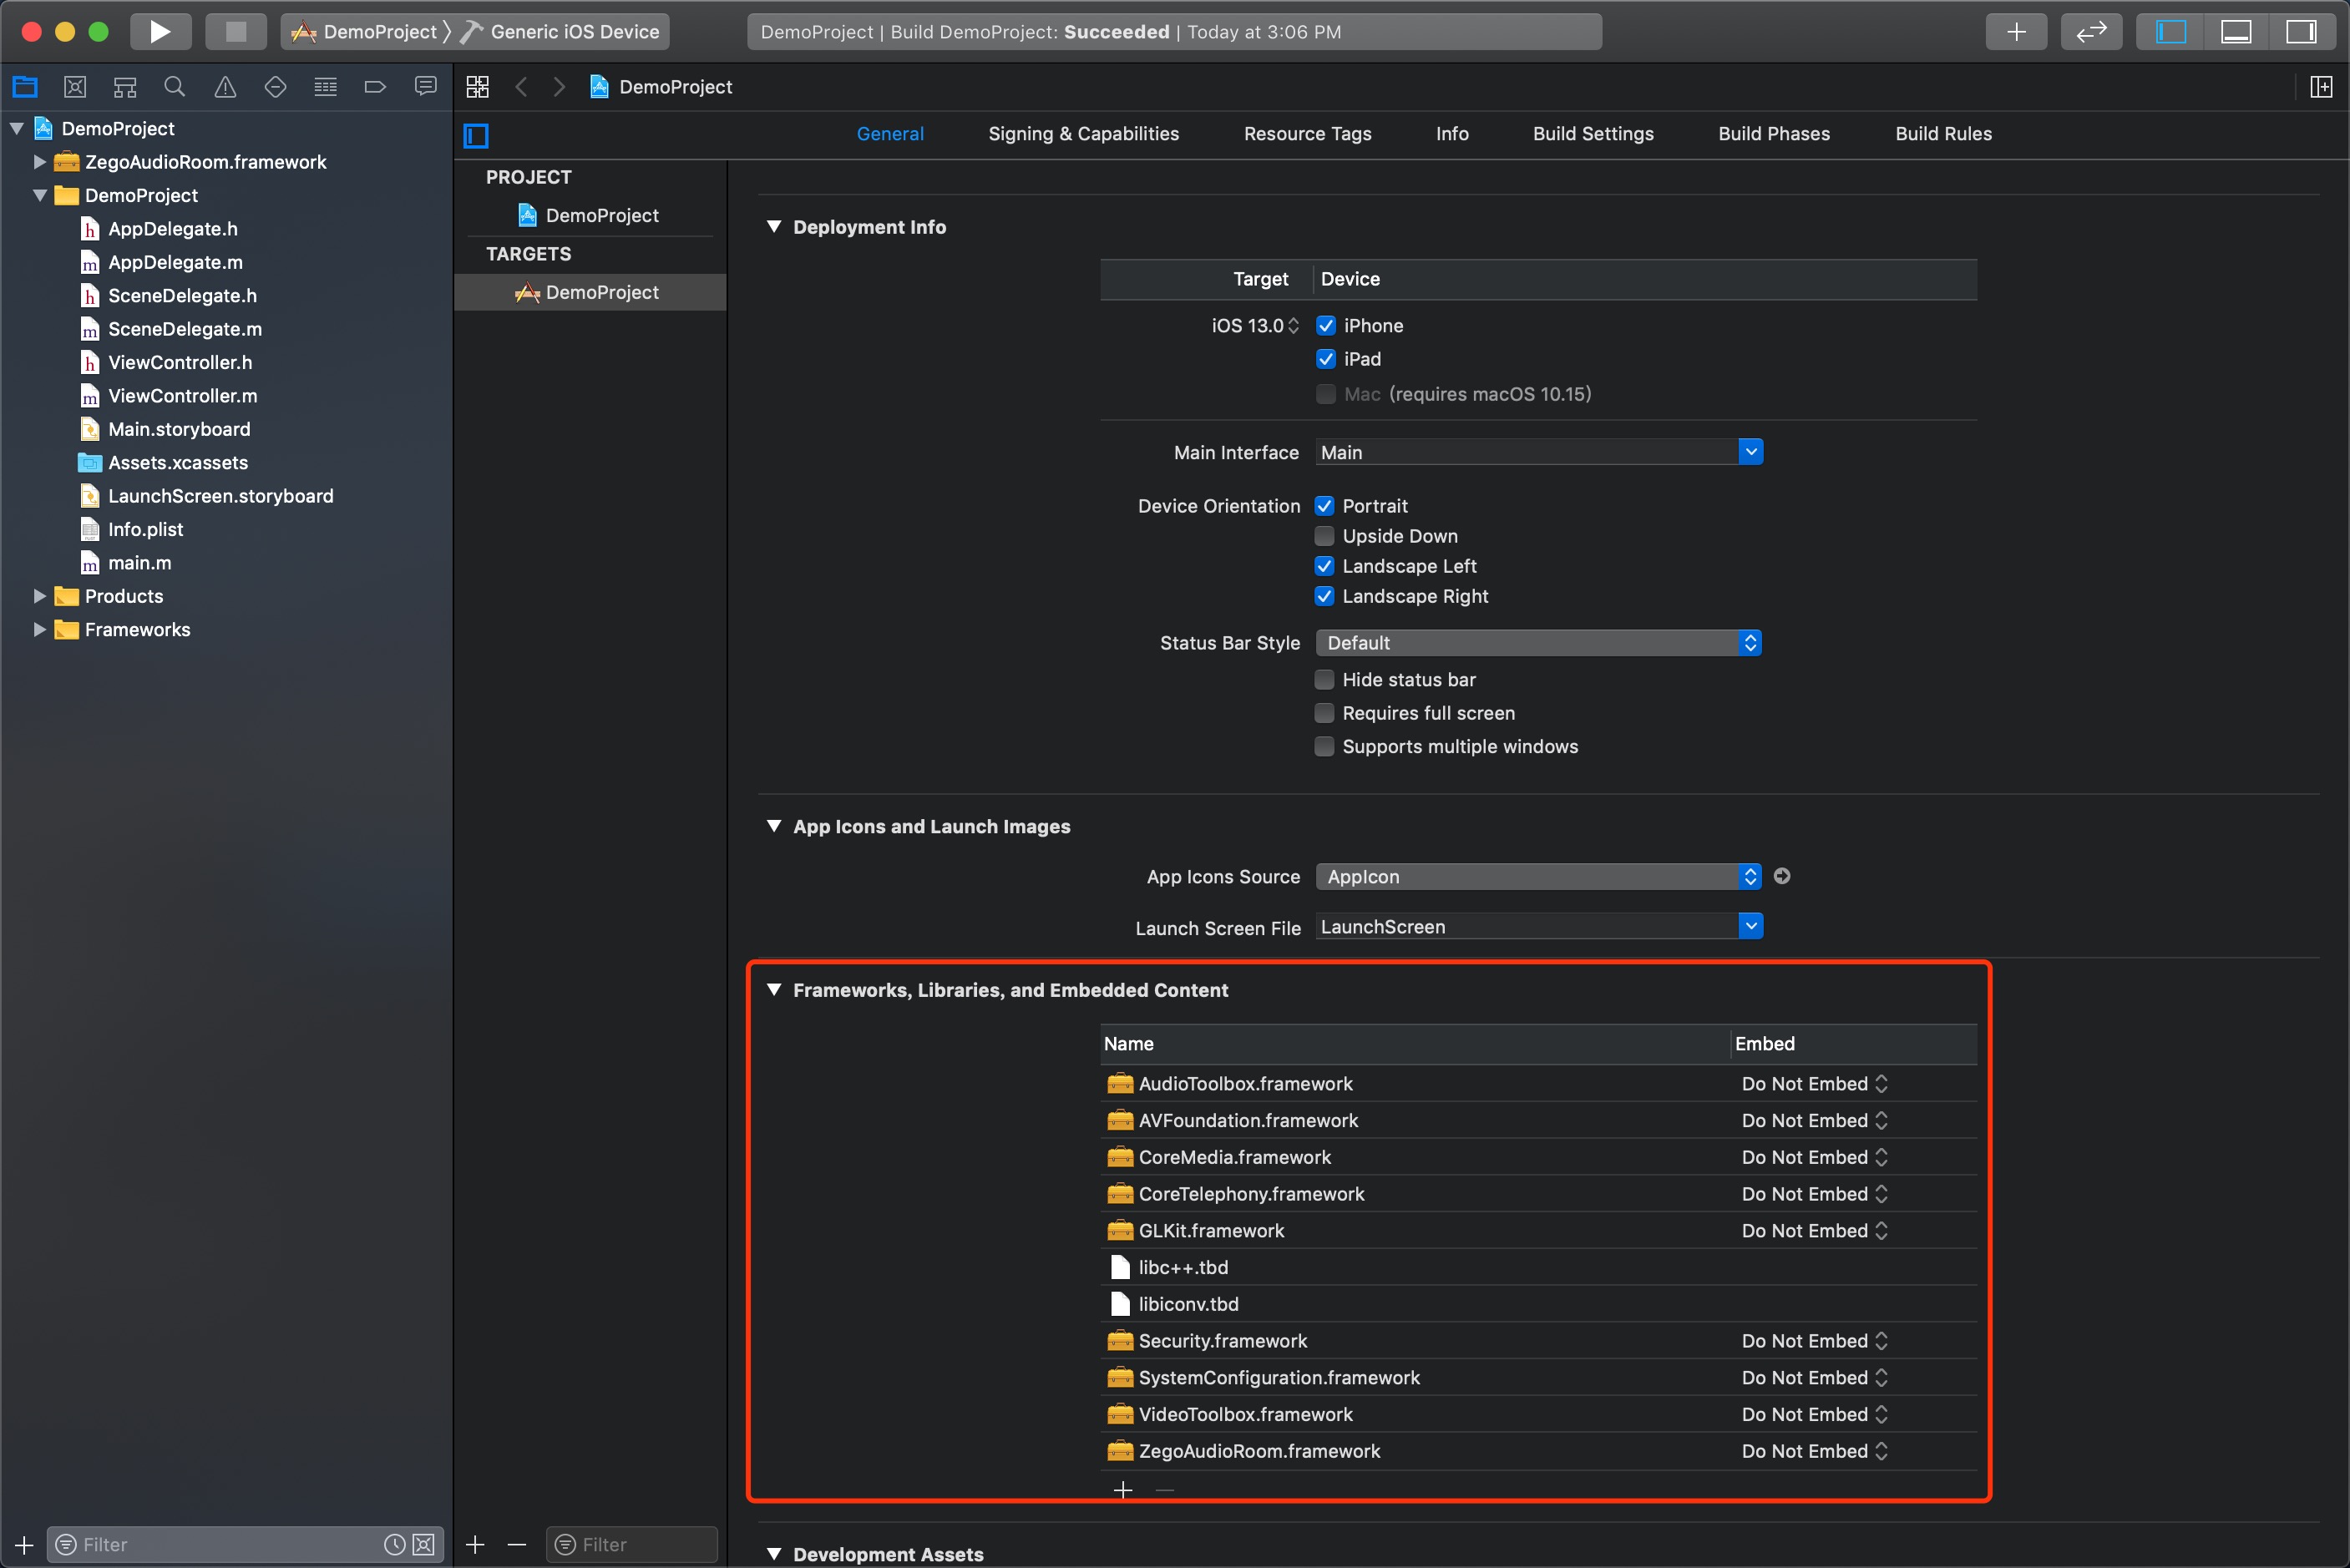Open the related items grid menu

coord(478,87)
